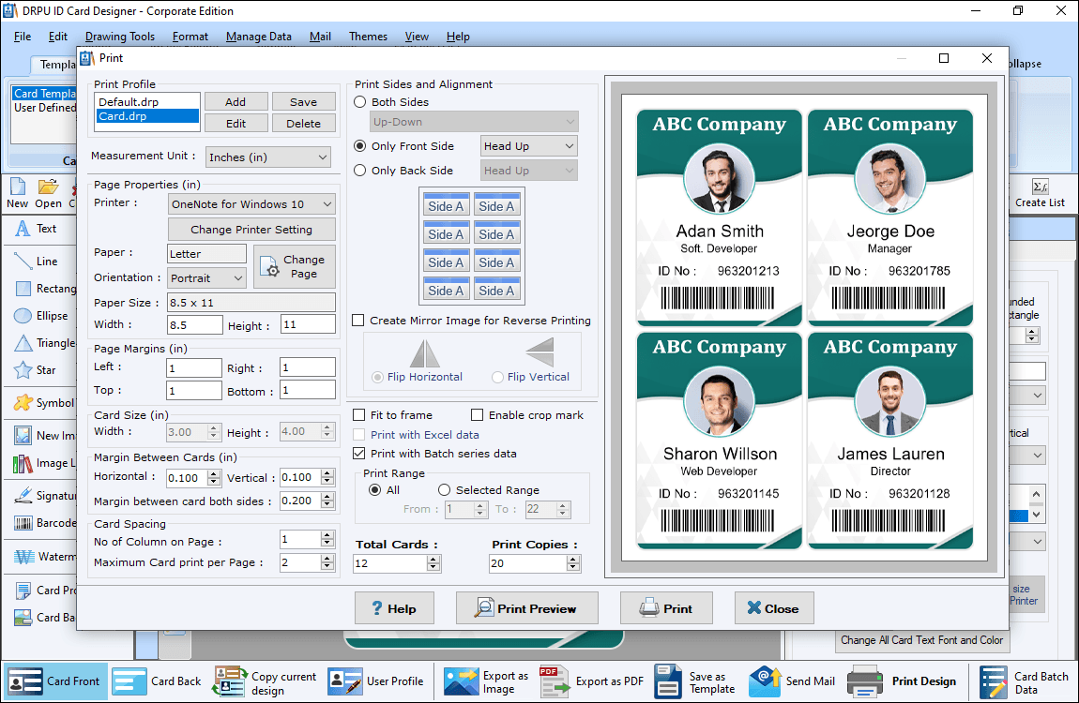Screen dimensions: 1079x703
Task: Open User Profile from bottom bar
Action: point(375,681)
